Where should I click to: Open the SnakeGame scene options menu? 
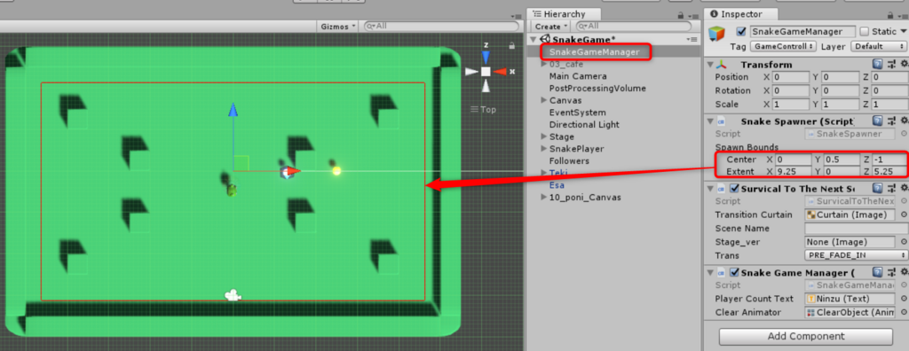coord(692,39)
